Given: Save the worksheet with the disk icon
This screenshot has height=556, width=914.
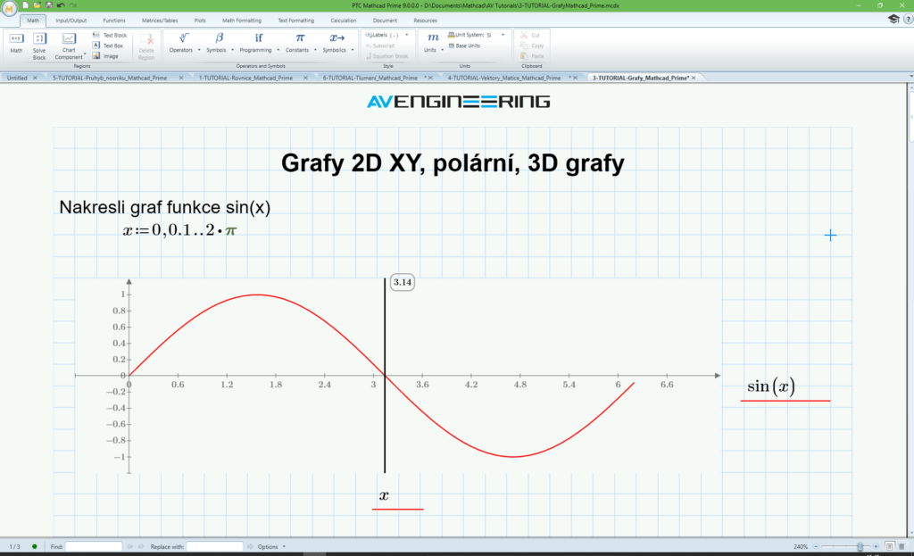Looking at the screenshot, I should pos(49,5).
